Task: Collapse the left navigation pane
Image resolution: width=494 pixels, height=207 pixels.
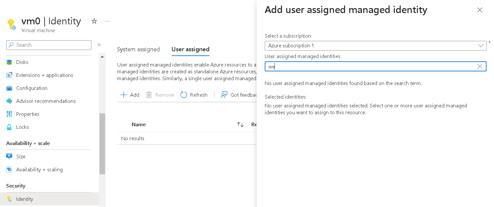Action: point(99,45)
